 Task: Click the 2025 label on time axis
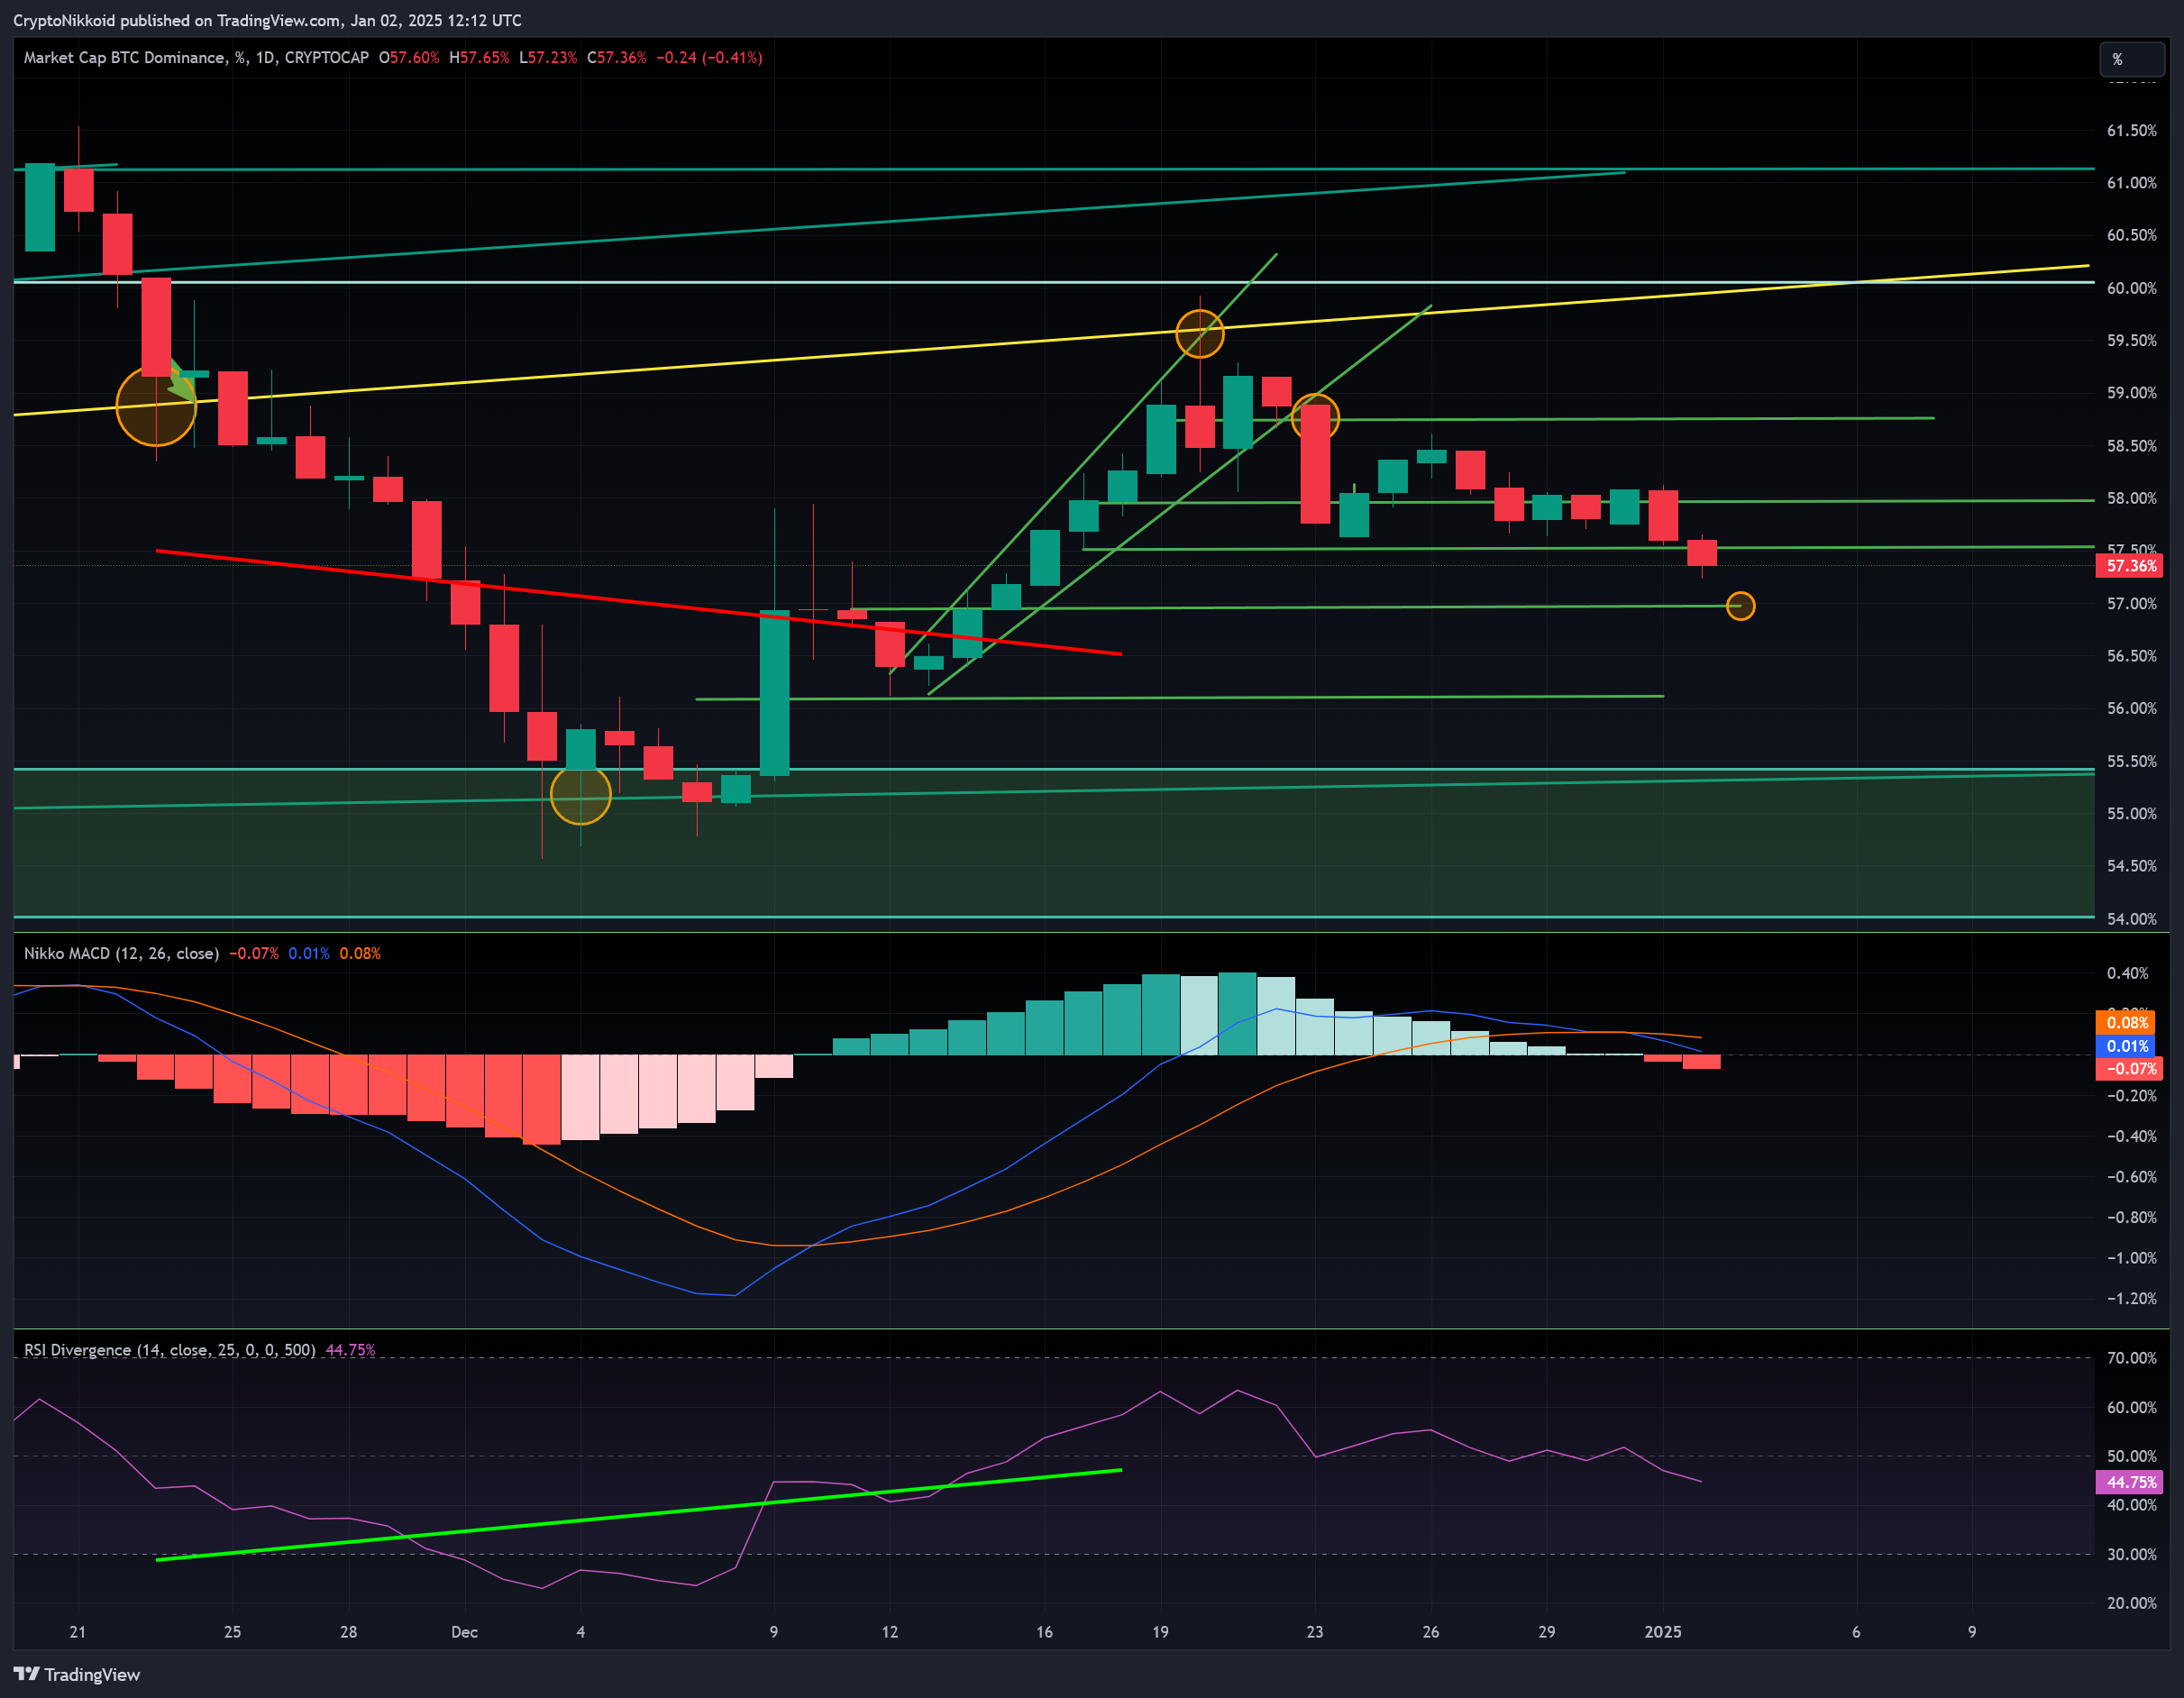pos(1663,1632)
